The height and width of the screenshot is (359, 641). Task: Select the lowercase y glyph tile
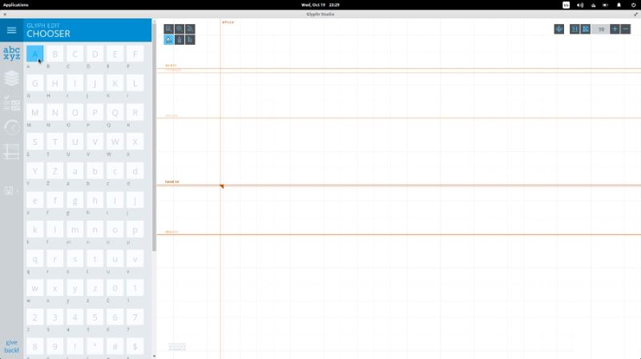[x=75, y=288]
